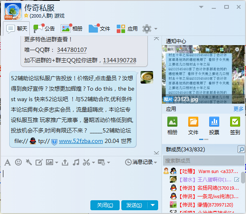Click the 关闭(C) button
This screenshot has width=246, height=214.
pyautogui.click(x=105, y=205)
